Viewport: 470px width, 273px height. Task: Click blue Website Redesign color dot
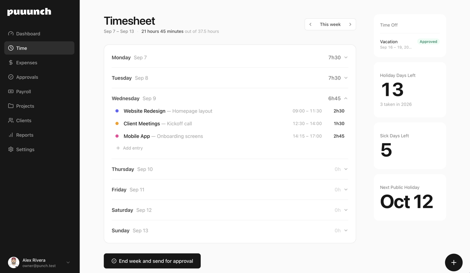click(x=117, y=111)
